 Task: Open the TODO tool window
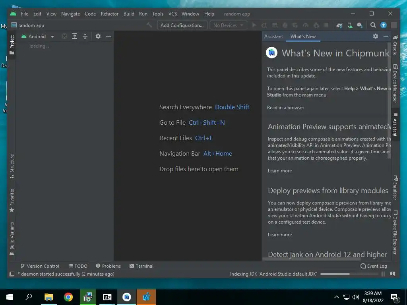[78, 266]
